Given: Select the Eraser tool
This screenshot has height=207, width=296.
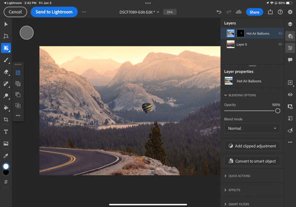Looking at the screenshot, I should (6, 72).
